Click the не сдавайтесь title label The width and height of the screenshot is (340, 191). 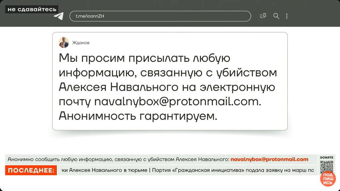coord(32,9)
